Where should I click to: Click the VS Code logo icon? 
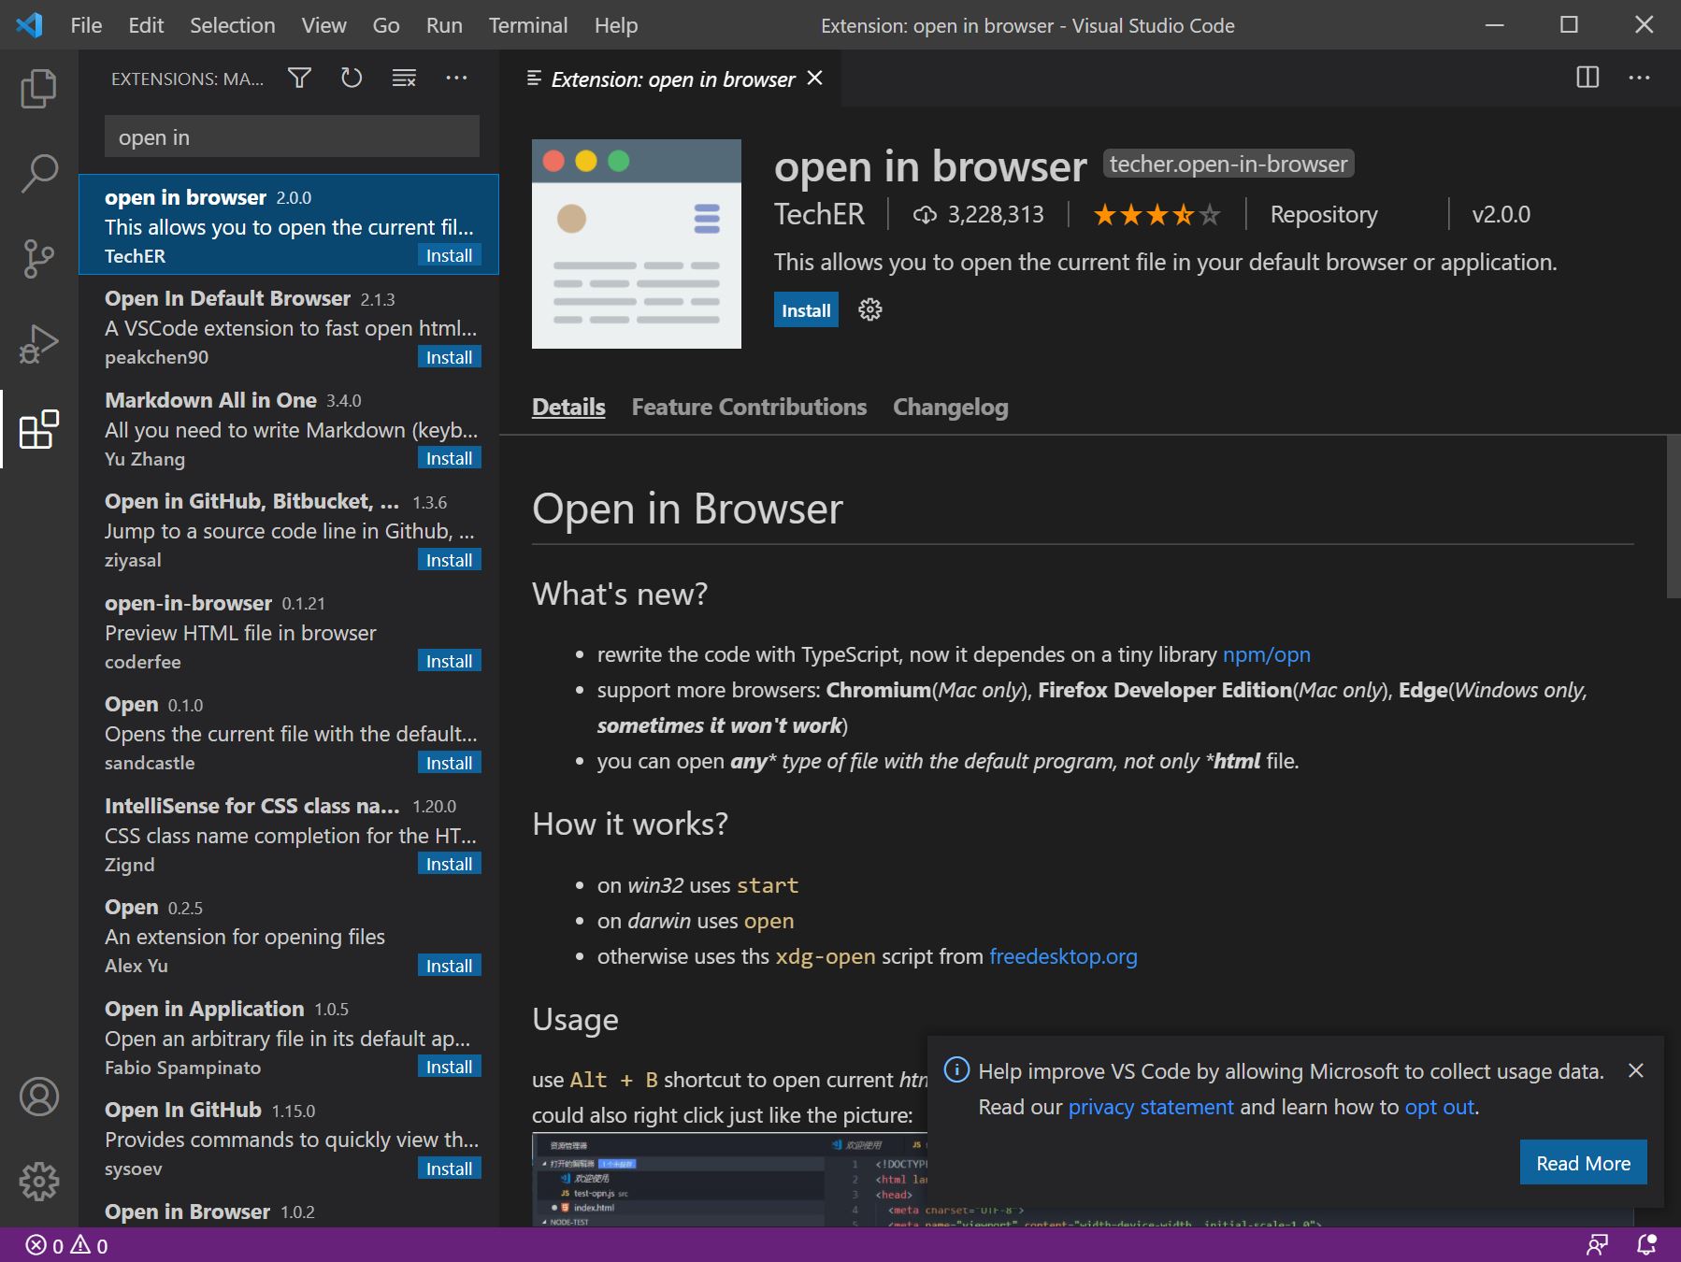[29, 25]
